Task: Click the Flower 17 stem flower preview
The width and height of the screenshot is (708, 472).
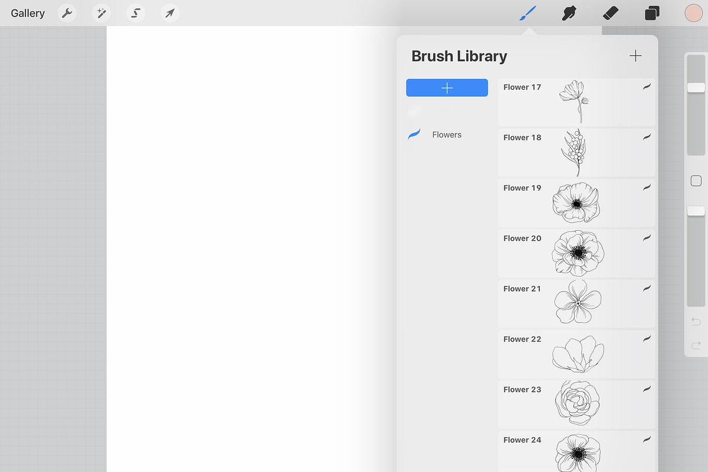Action: coord(573,101)
